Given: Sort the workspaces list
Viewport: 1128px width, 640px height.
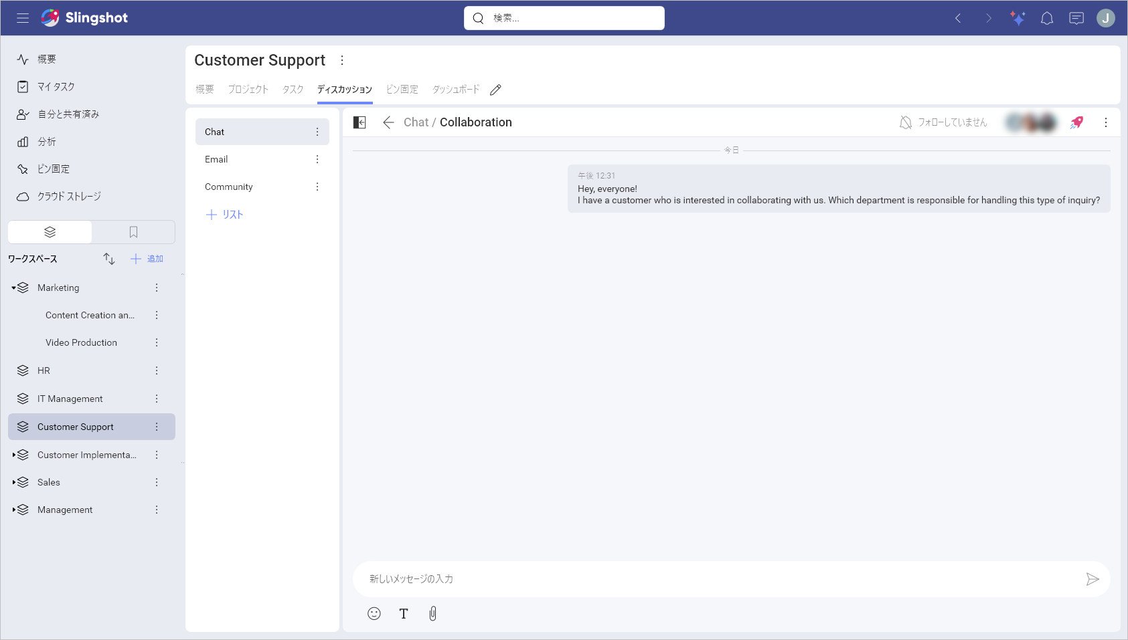Looking at the screenshot, I should point(109,259).
